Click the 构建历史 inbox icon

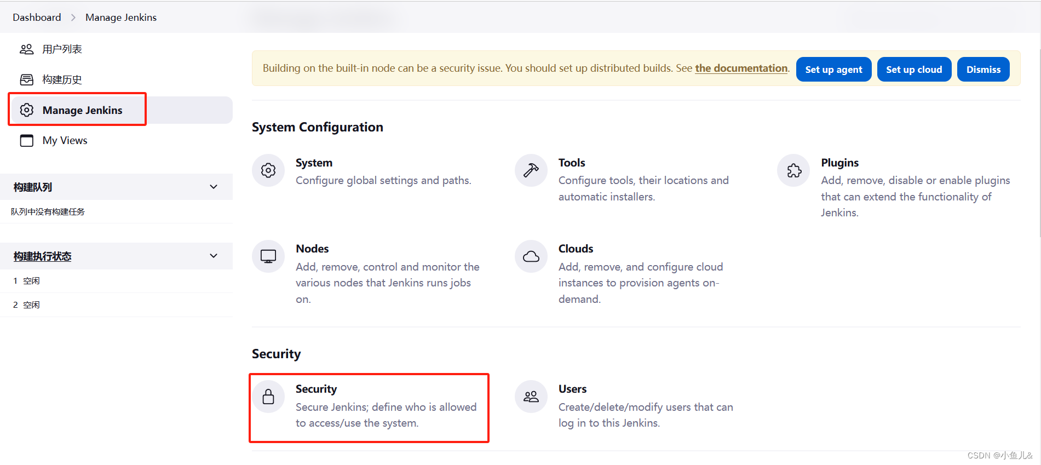[x=26, y=80]
